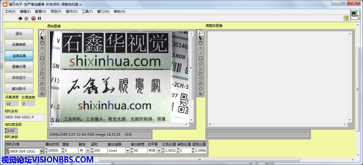The height and width of the screenshot is (165, 363).
Task: Select the Rectangle tool in 调整后图像 palette
Action: point(200,58)
